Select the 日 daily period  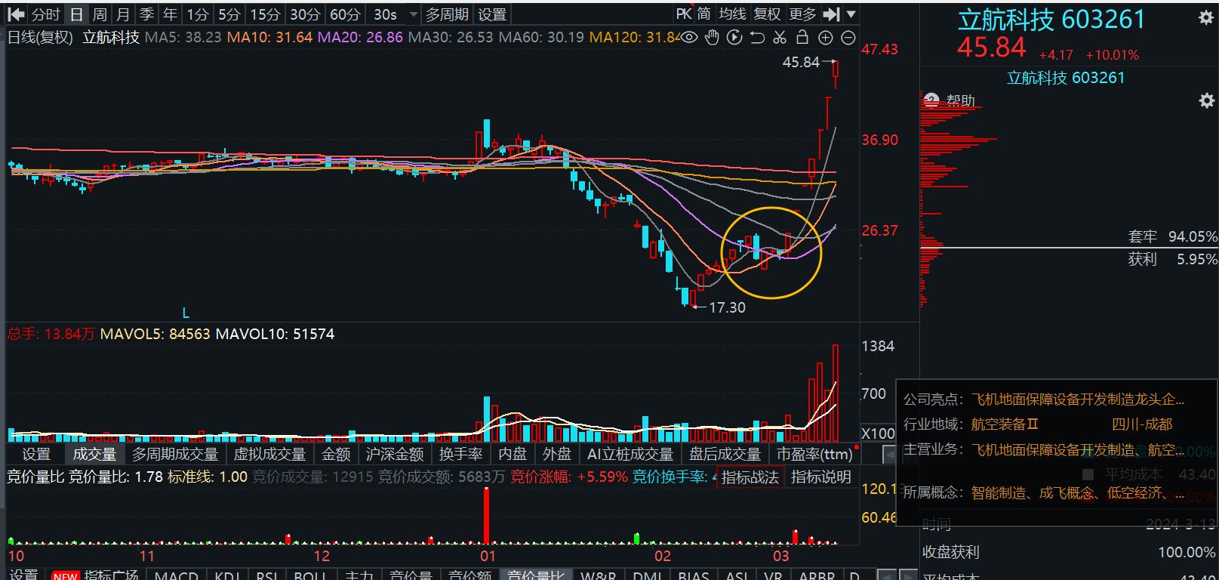(76, 14)
